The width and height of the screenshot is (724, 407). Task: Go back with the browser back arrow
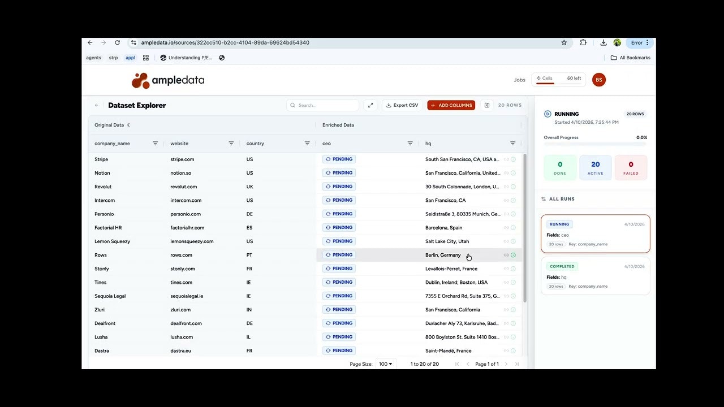(90, 42)
